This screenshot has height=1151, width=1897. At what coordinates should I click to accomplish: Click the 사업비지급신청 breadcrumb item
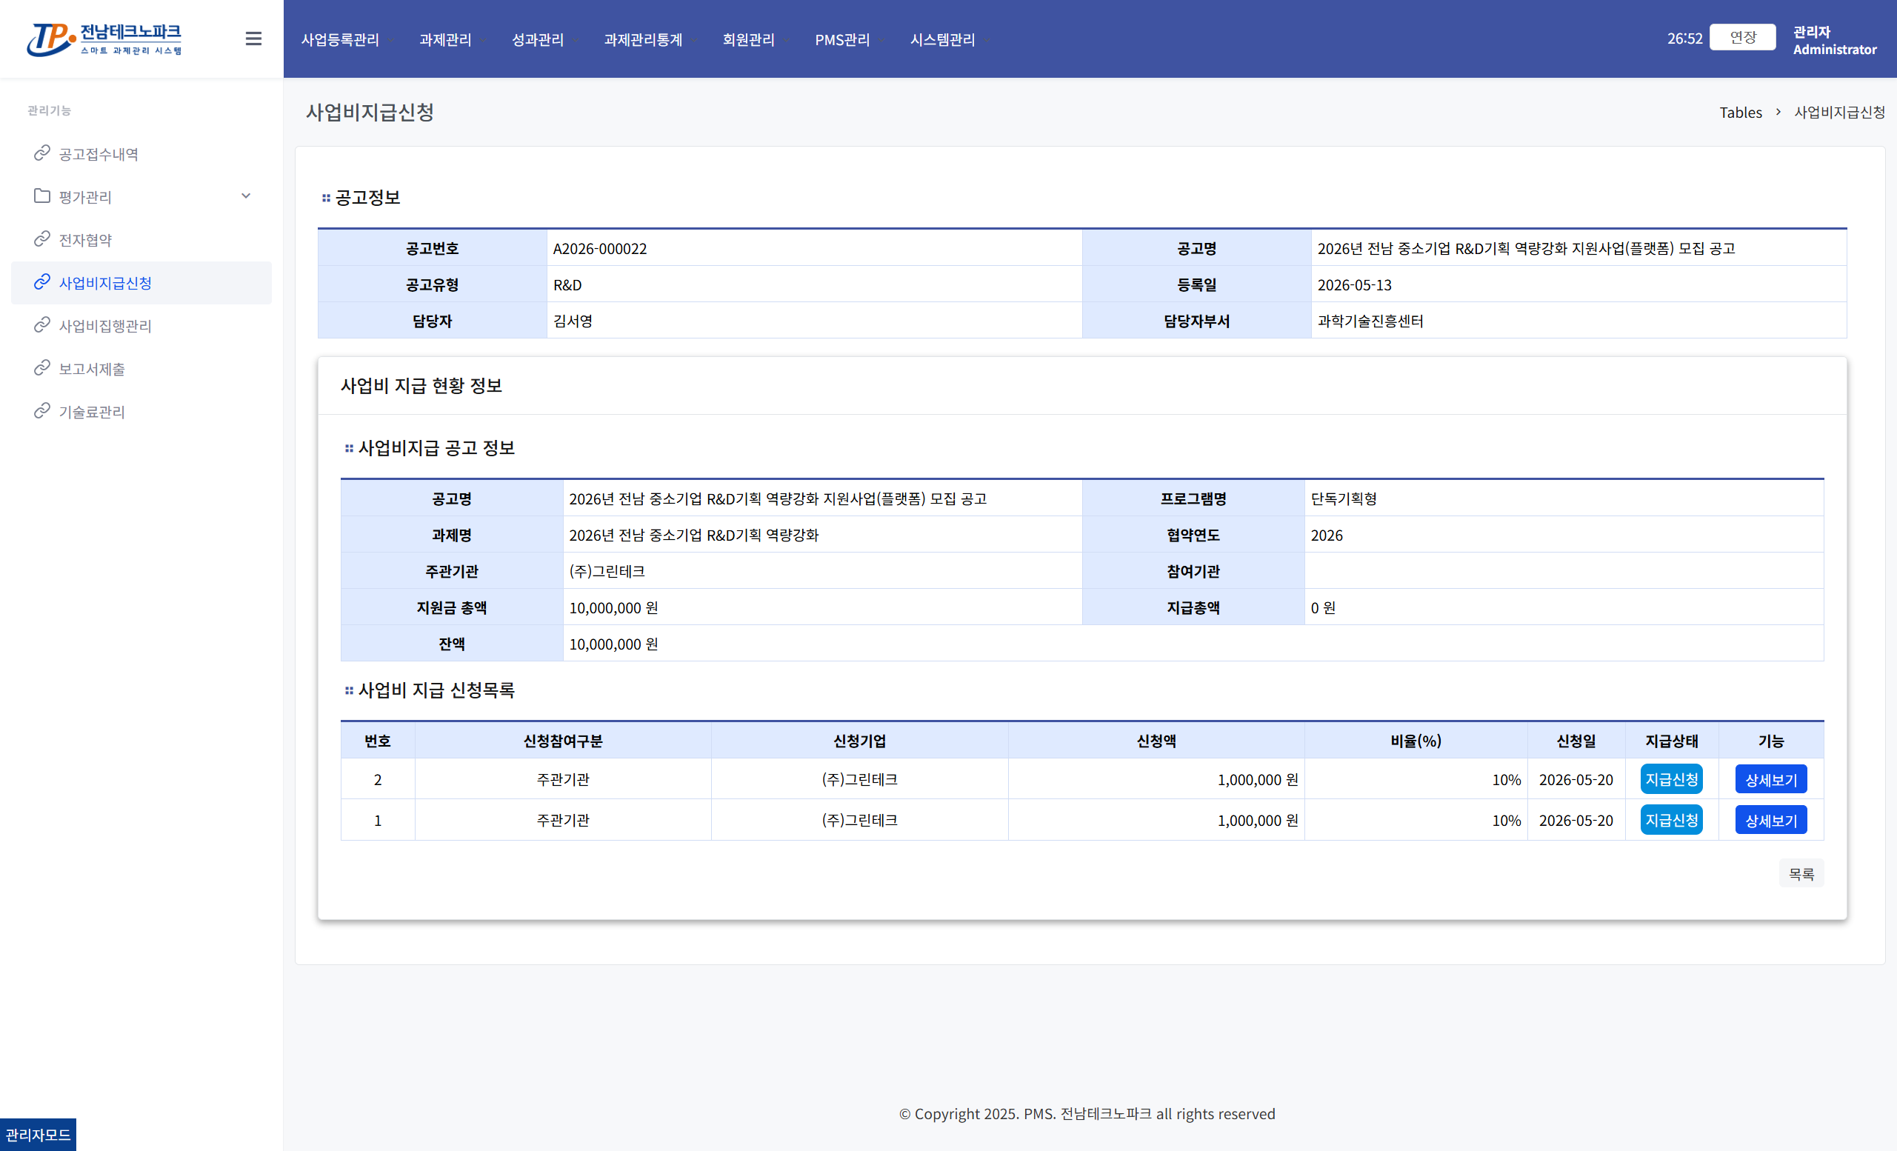coord(1839,113)
